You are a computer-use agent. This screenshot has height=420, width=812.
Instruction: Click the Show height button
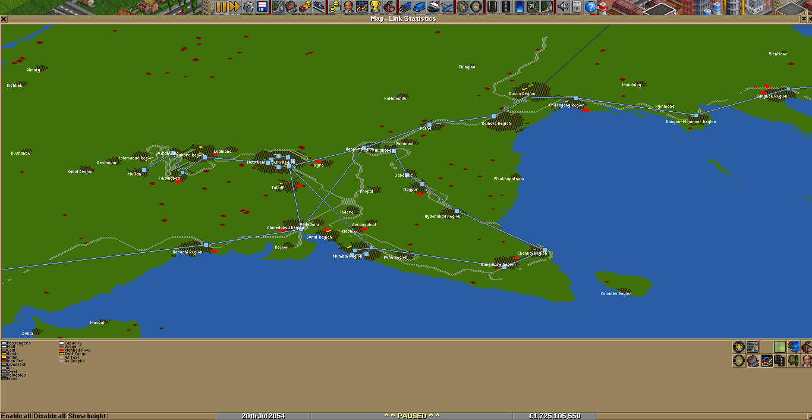point(87,416)
